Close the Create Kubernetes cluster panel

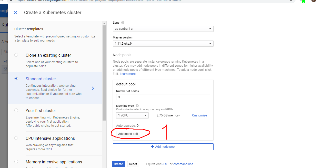(15, 12)
